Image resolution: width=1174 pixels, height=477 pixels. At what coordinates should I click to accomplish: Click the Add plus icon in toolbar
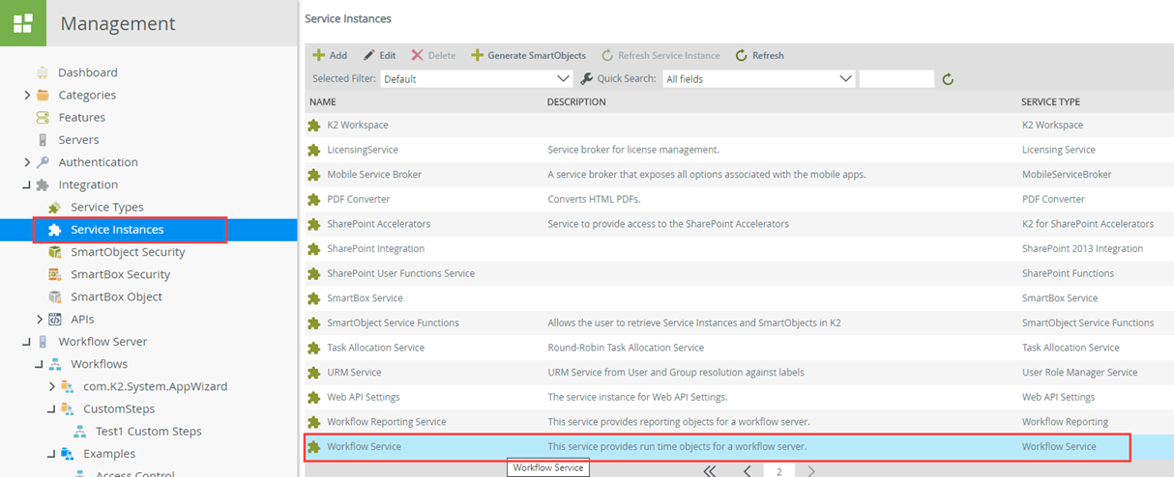(x=318, y=56)
